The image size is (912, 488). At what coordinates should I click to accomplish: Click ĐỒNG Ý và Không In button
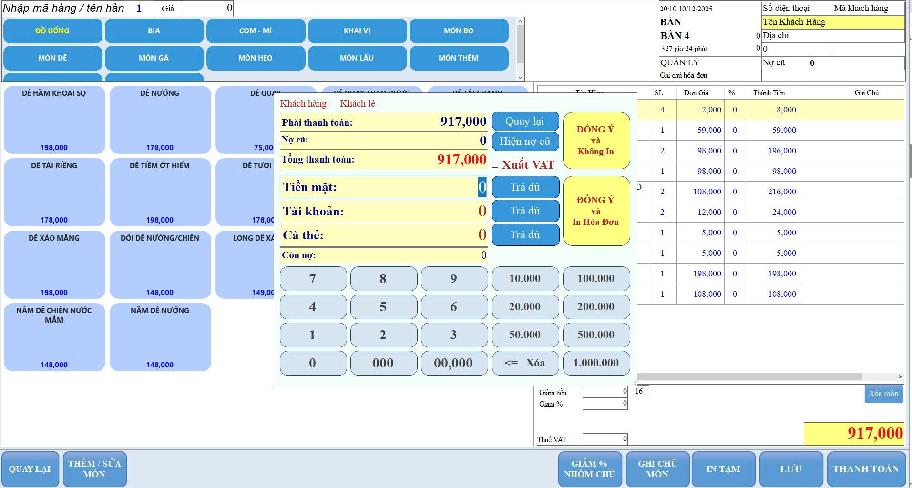tap(596, 141)
